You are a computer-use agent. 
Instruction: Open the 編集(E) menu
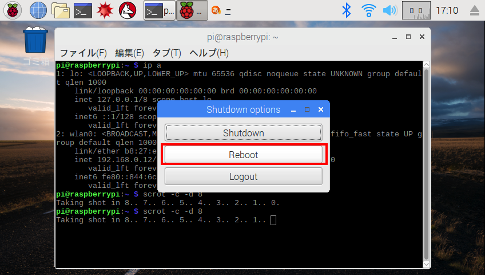click(129, 53)
